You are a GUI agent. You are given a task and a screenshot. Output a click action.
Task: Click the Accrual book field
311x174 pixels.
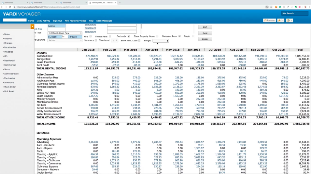pyautogui.click(x=57, y=26)
